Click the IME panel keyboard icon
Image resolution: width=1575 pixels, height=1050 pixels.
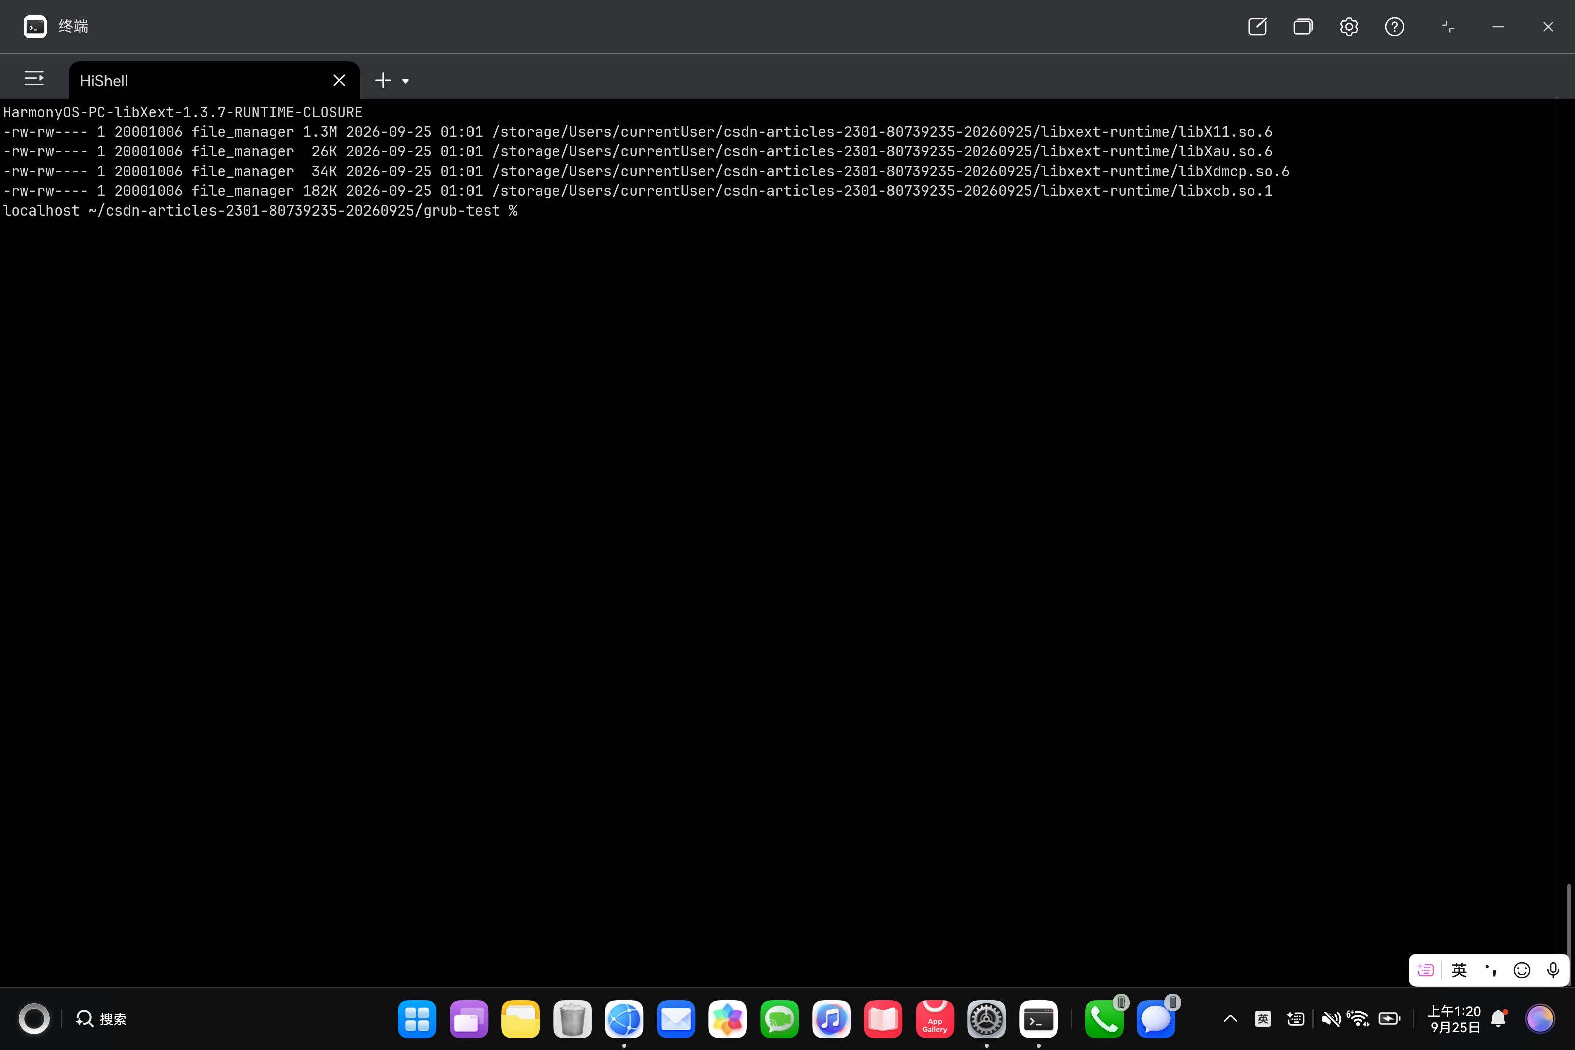tap(1426, 970)
